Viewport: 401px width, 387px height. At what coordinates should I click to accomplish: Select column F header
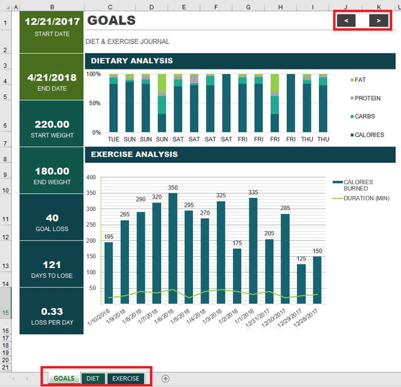coord(216,7)
